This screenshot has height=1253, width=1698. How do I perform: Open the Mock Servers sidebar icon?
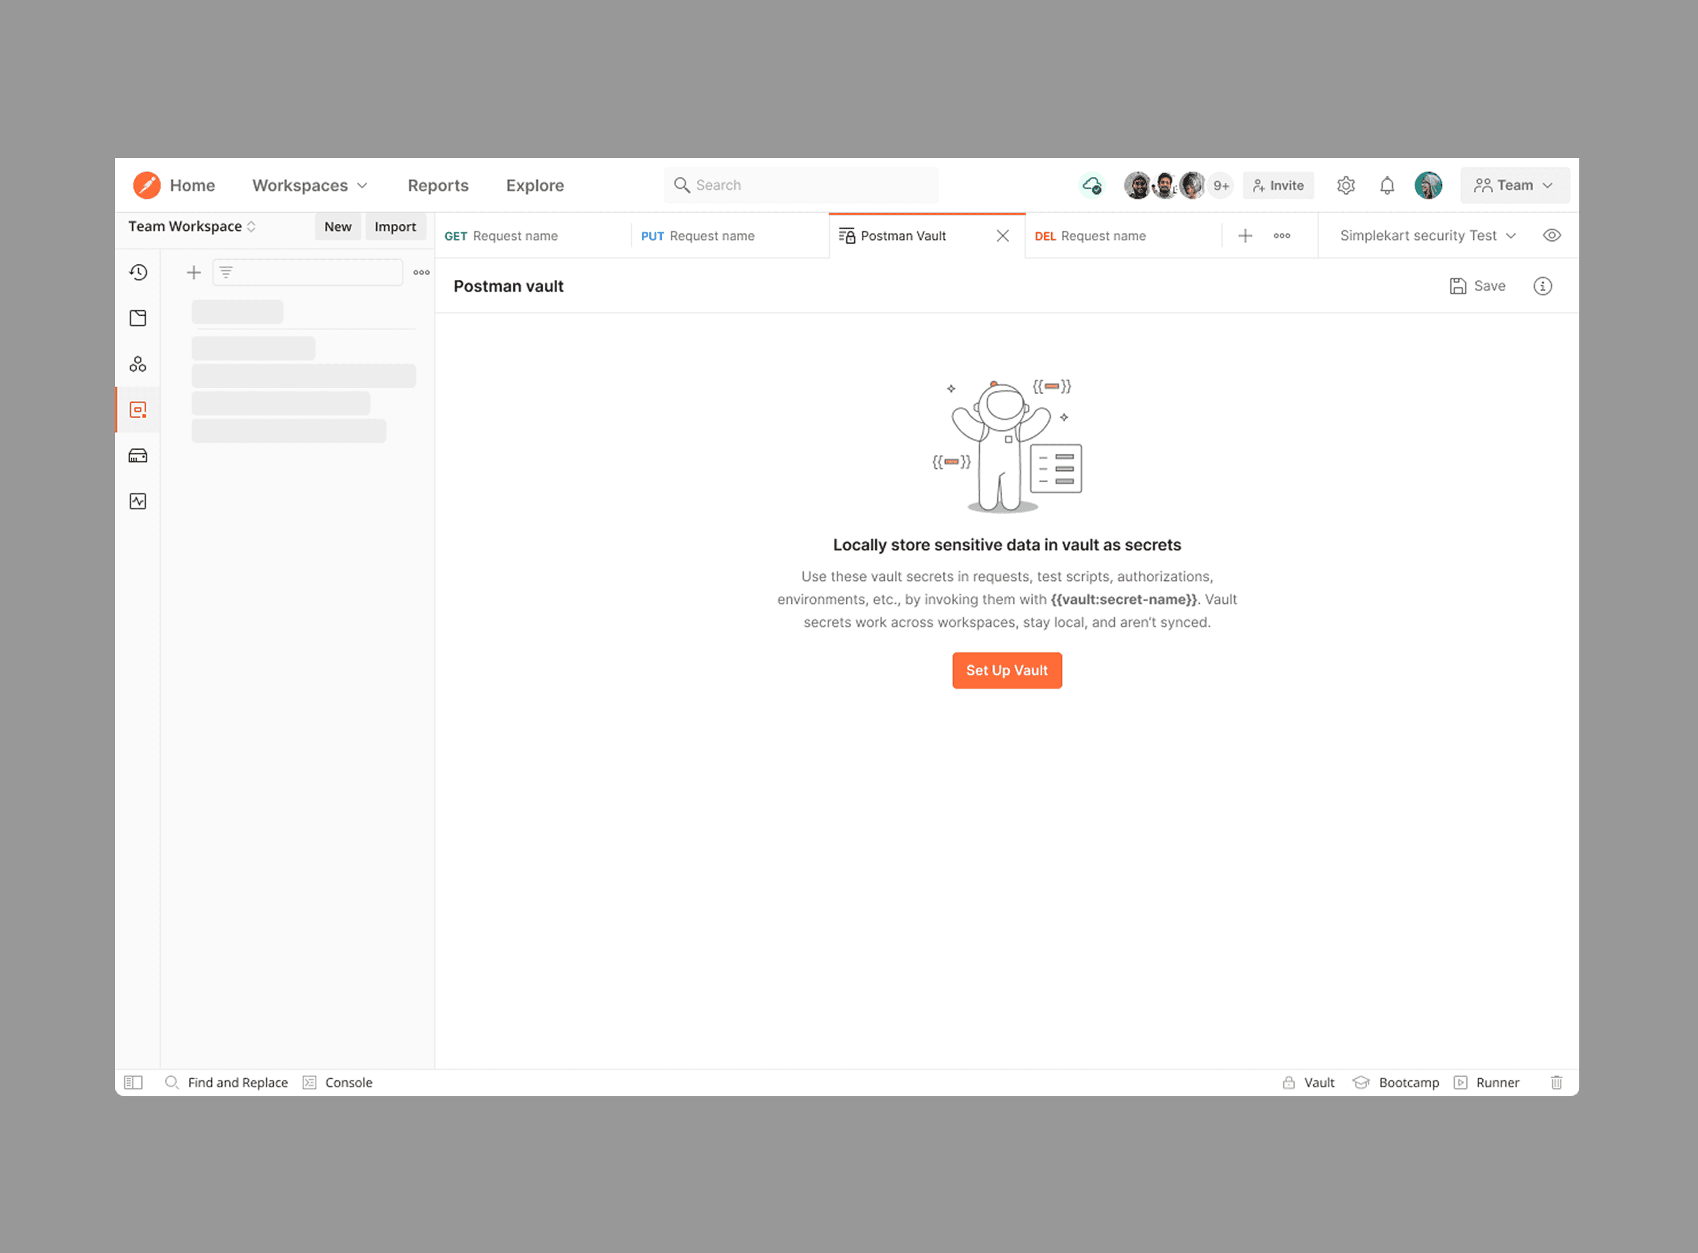point(138,455)
